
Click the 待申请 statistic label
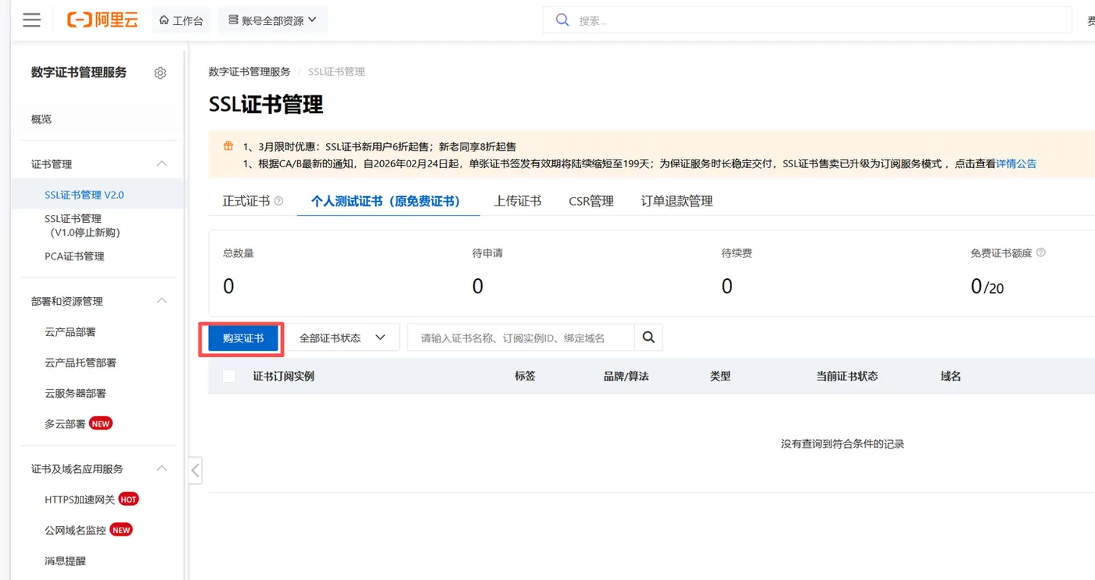click(487, 253)
